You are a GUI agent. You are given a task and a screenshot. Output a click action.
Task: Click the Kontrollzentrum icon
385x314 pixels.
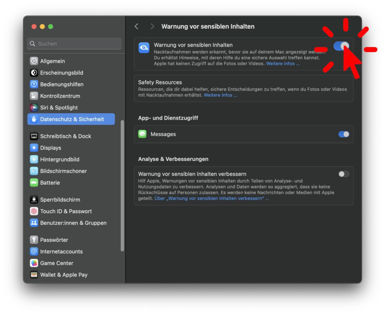(x=34, y=96)
